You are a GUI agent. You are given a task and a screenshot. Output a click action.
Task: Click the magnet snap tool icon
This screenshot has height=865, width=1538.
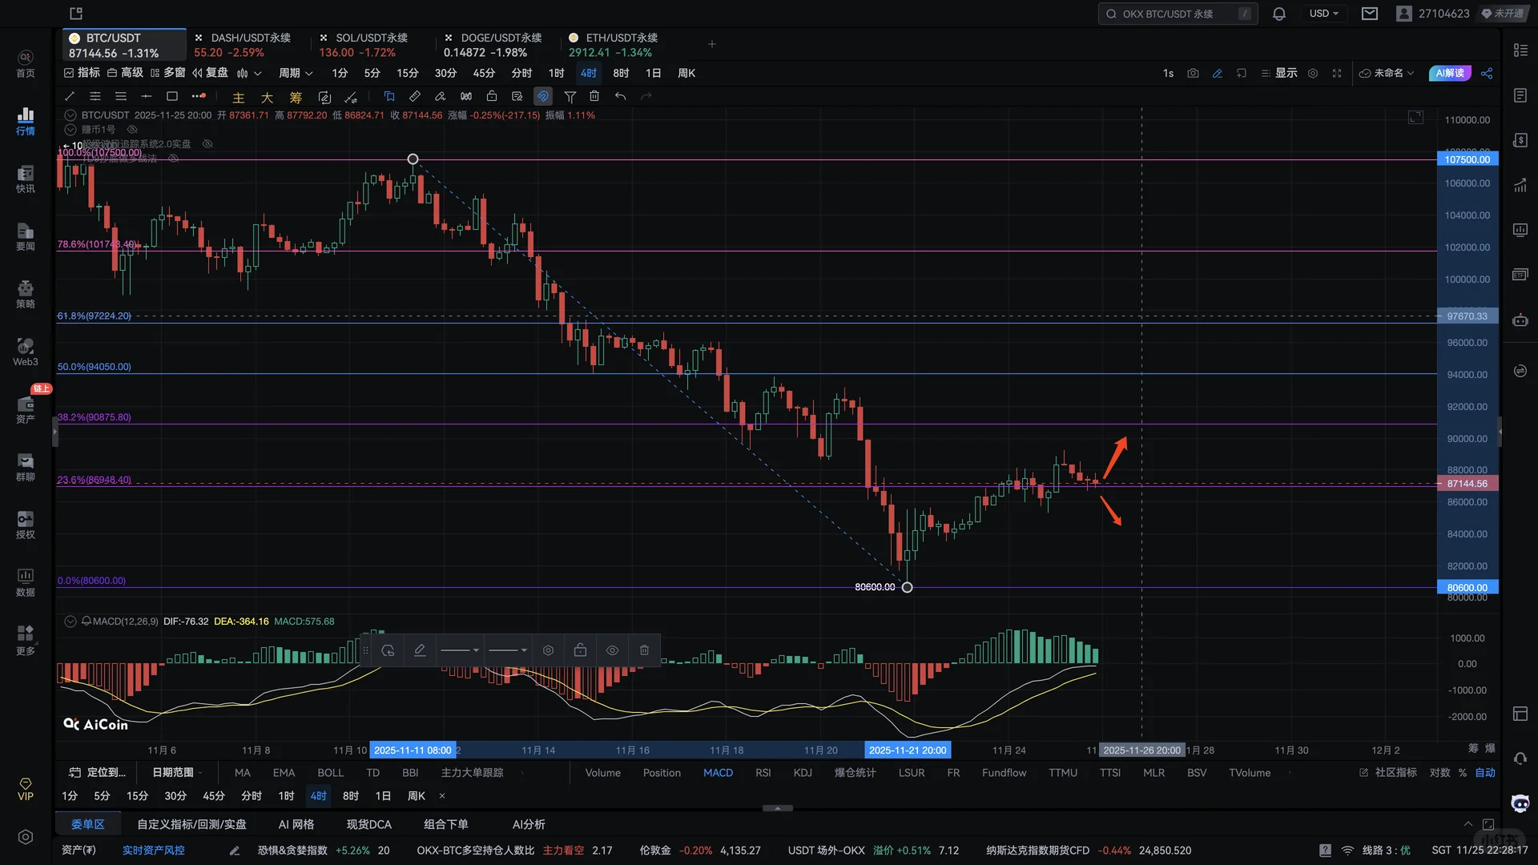[543, 96]
